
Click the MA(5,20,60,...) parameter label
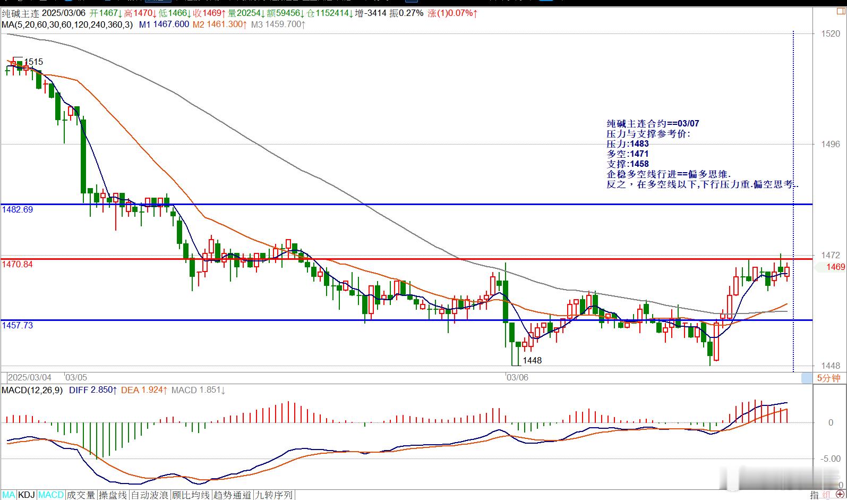(x=67, y=24)
